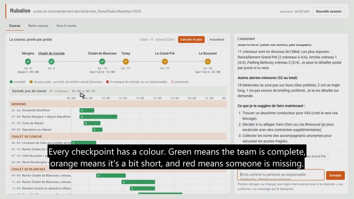The width and height of the screenshot is (354, 199).
Task: Select the Le Bouveret orange status icon
Action: point(208,62)
